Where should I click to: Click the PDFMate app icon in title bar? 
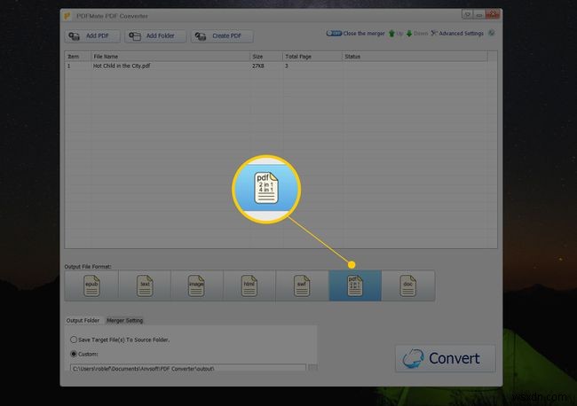[67, 16]
